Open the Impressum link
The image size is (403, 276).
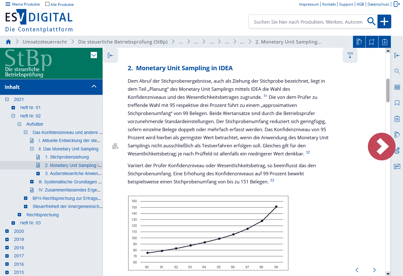point(309,4)
